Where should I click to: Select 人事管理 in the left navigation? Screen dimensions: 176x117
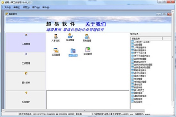pos(26,43)
